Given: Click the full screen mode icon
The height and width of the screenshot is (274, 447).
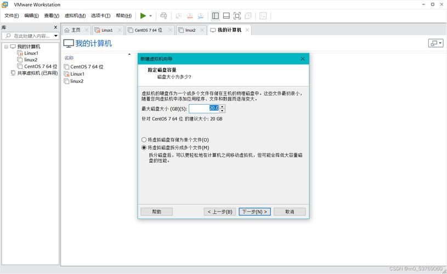Looking at the screenshot, I should click(x=237, y=16).
